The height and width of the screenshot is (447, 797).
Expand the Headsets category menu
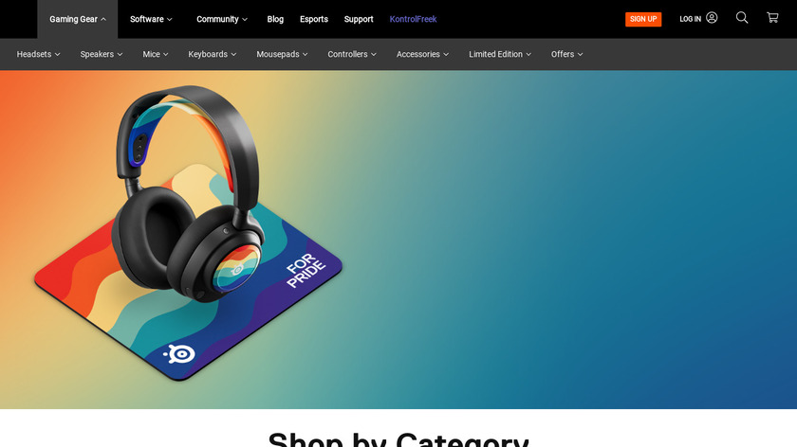38,54
